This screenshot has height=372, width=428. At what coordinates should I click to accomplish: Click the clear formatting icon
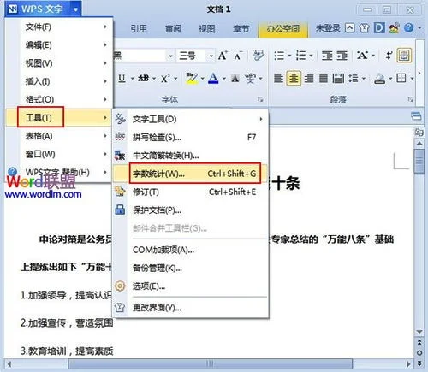[x=258, y=55]
